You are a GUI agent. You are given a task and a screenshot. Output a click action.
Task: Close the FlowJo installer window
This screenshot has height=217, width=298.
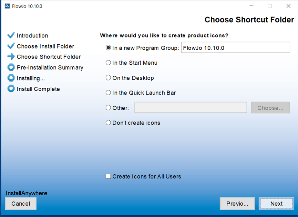(x=288, y=6)
